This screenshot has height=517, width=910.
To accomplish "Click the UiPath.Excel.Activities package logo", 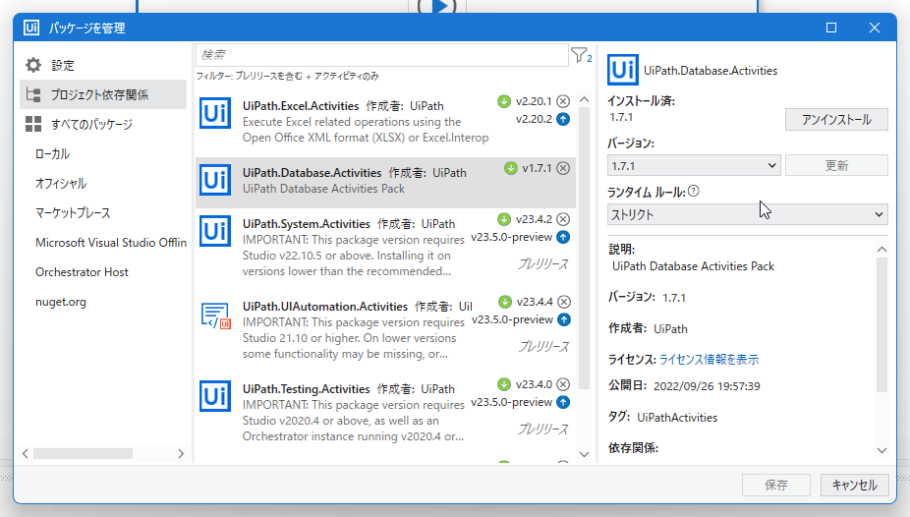I will (x=215, y=113).
